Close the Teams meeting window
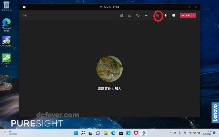Viewport: 219px width, 137px height. pos(196,7)
